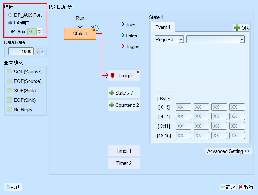Switch to the Event 1 tab
This screenshot has width=258, height=195.
point(163,27)
